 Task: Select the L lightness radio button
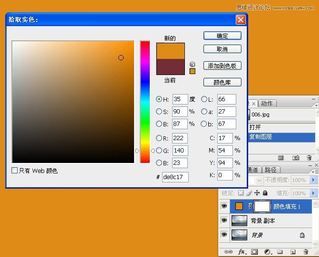point(204,99)
